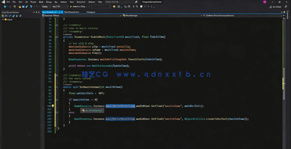Open the Debug menu
291x149 pixels.
[x=49, y=2]
